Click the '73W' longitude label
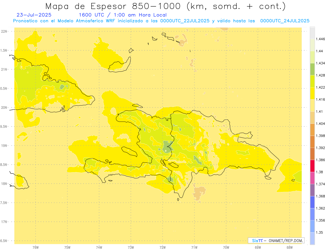 coord(131,247)
